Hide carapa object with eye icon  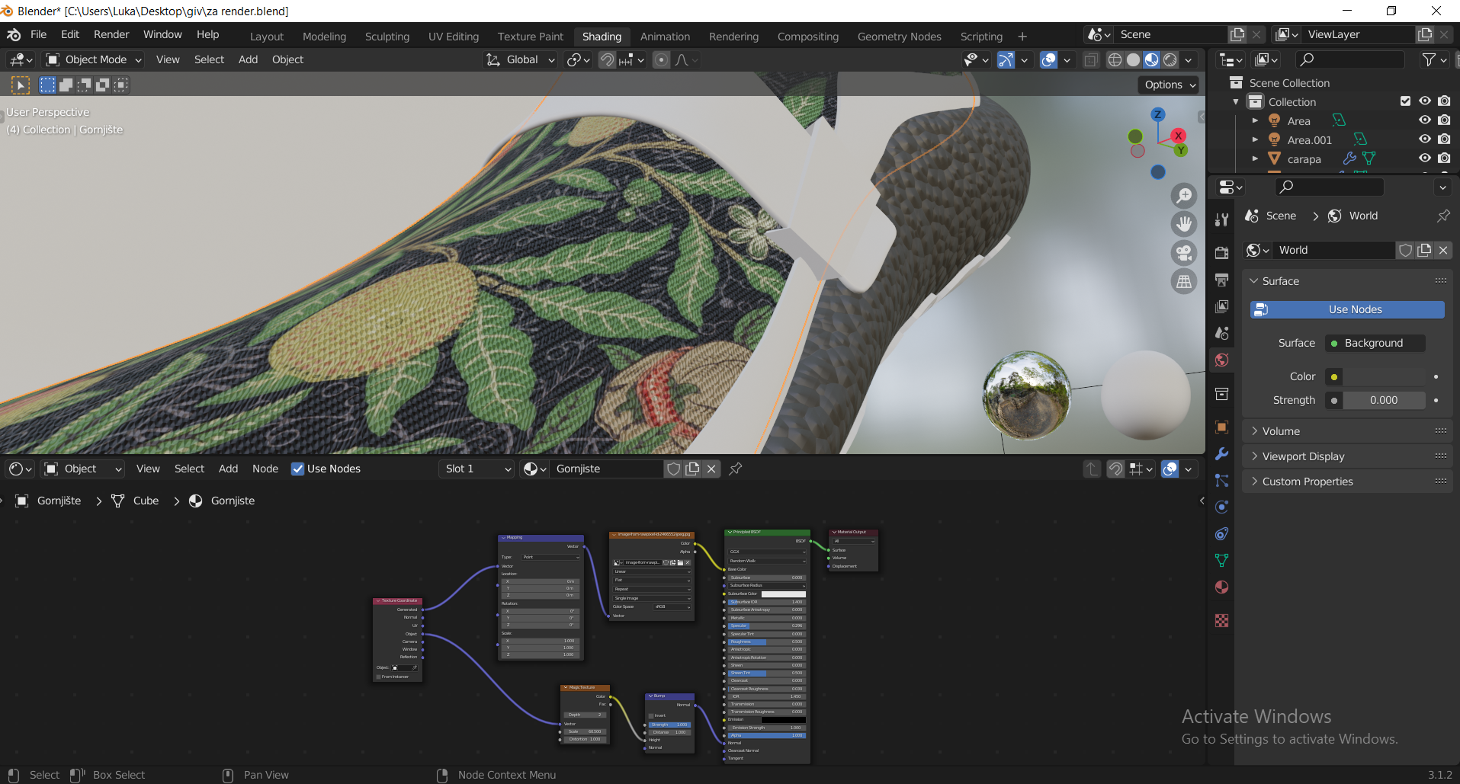[1424, 158]
